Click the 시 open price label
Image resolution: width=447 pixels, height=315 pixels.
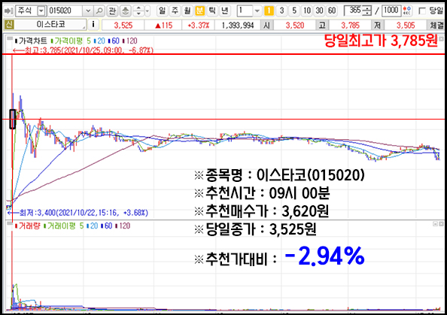[x=267, y=26]
